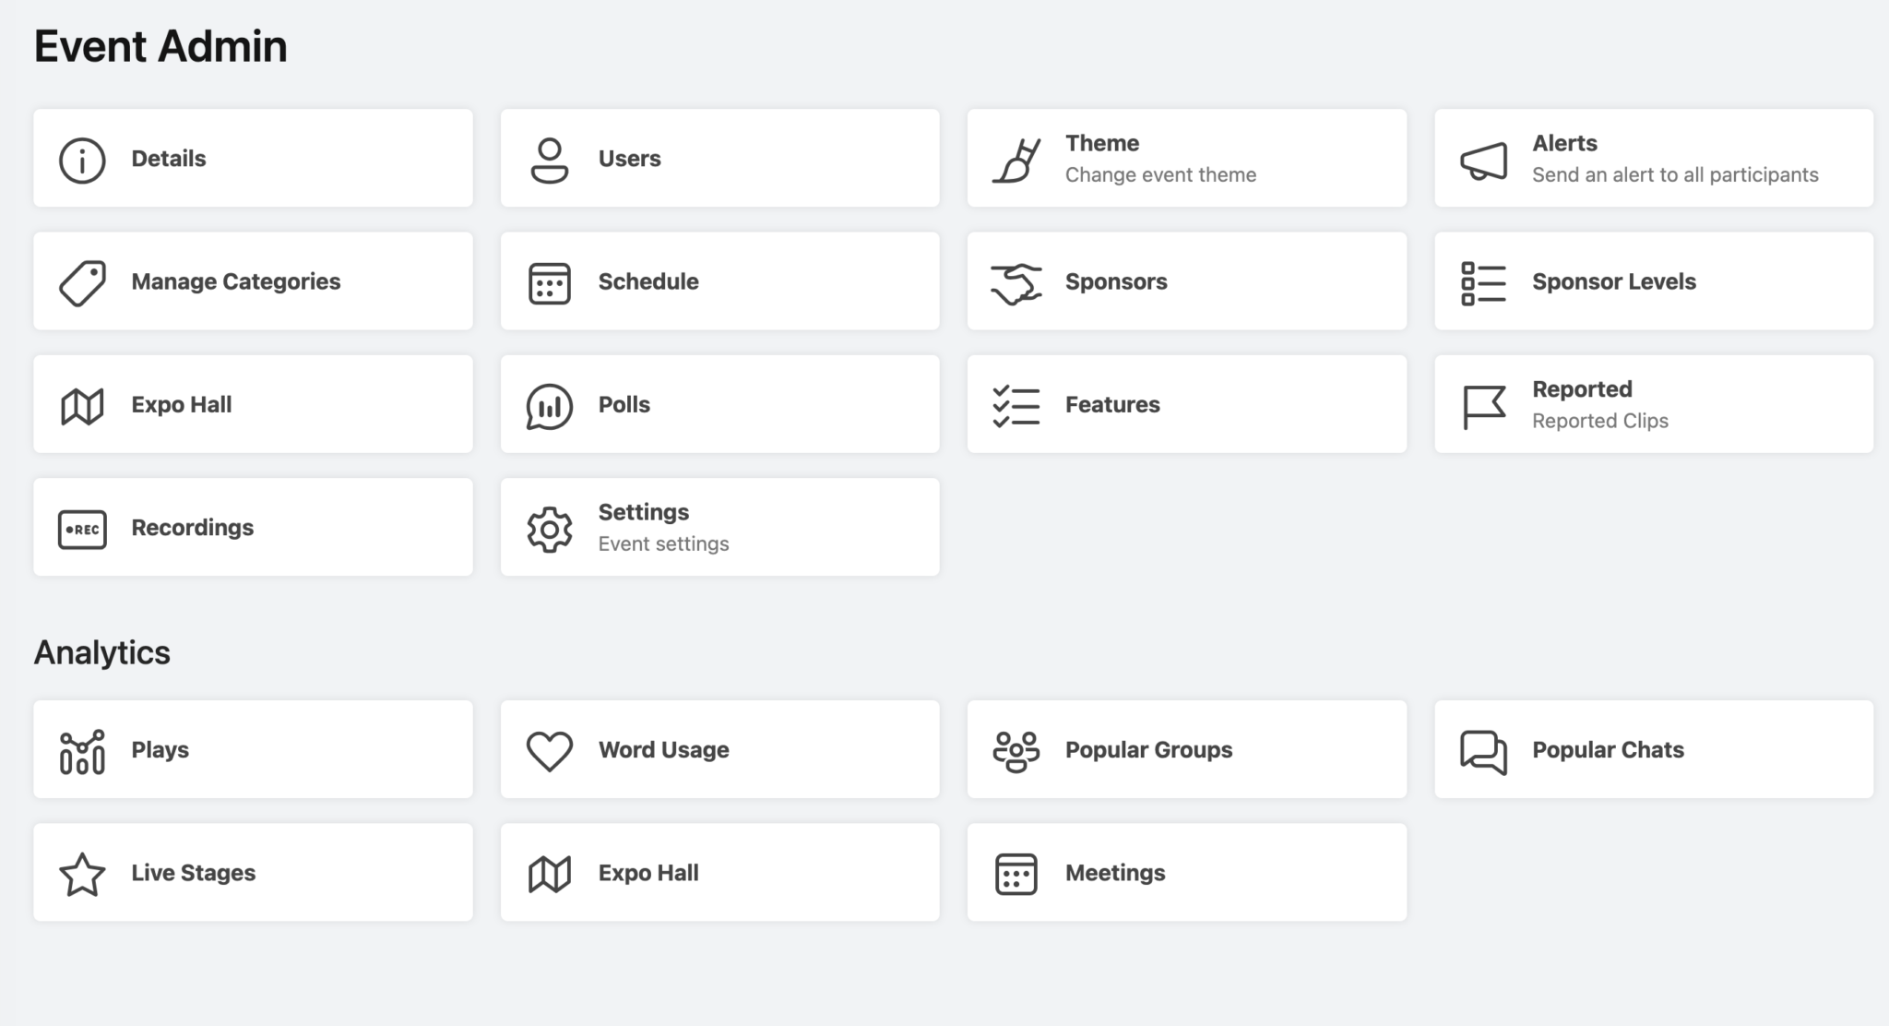Open the Details card

coord(253,158)
